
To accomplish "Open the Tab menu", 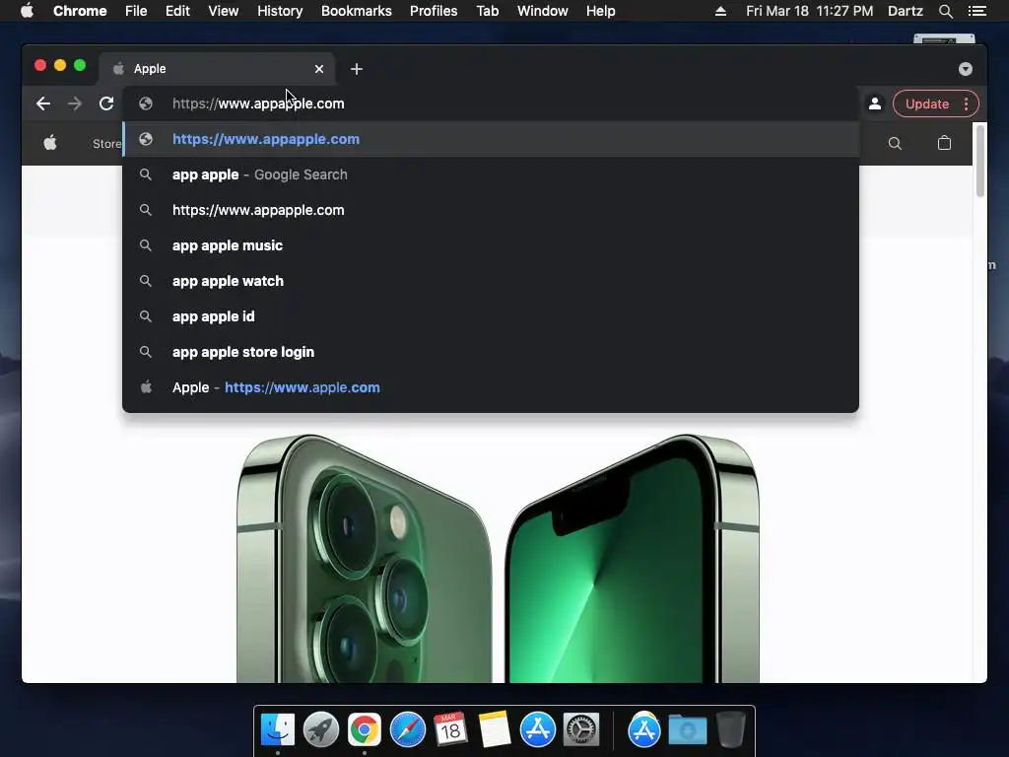I will [487, 11].
